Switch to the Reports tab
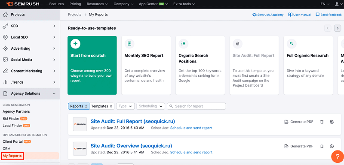 point(79,106)
